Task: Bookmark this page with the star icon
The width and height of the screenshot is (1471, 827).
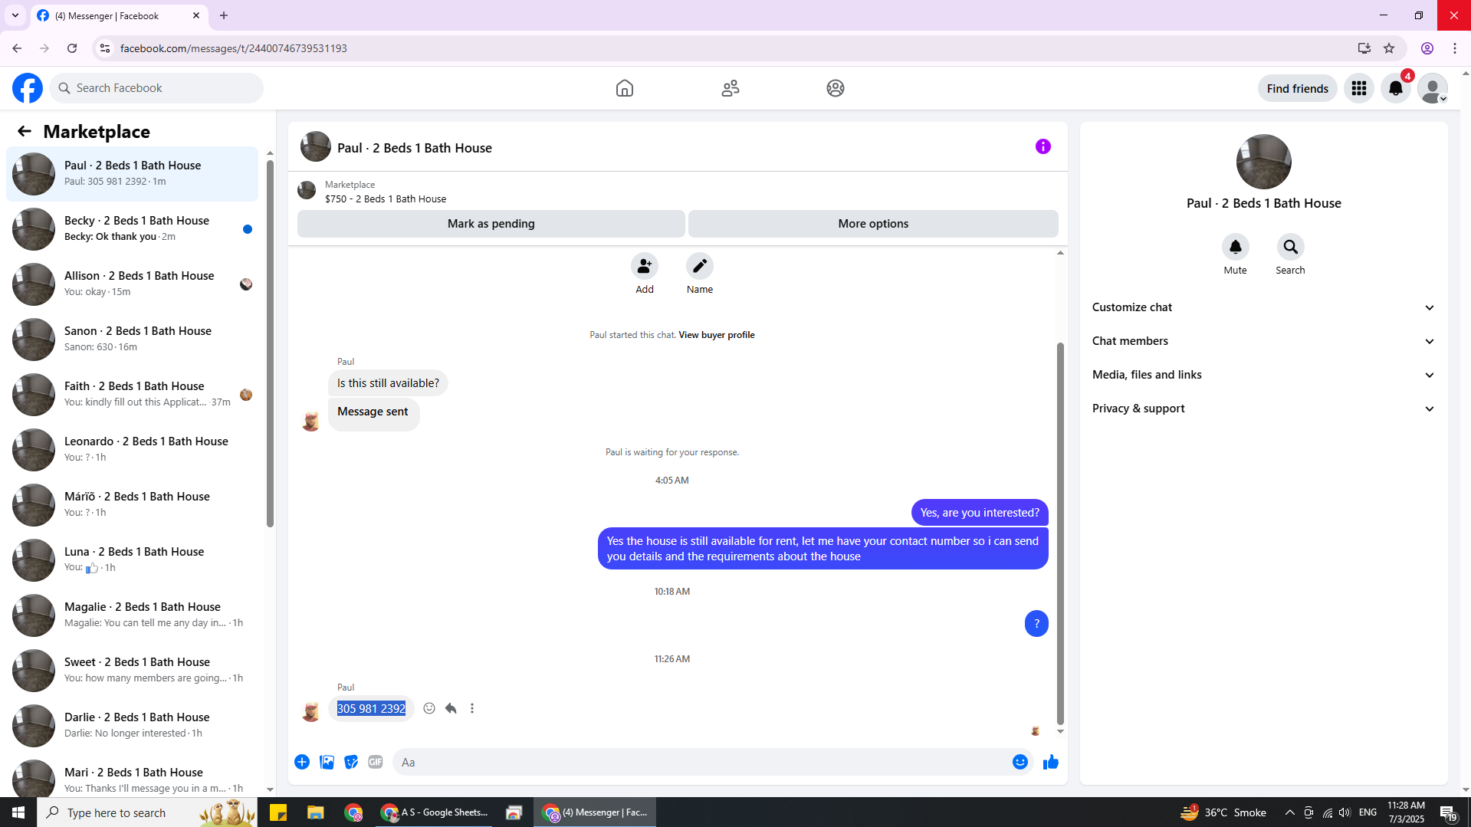Action: coord(1389,48)
